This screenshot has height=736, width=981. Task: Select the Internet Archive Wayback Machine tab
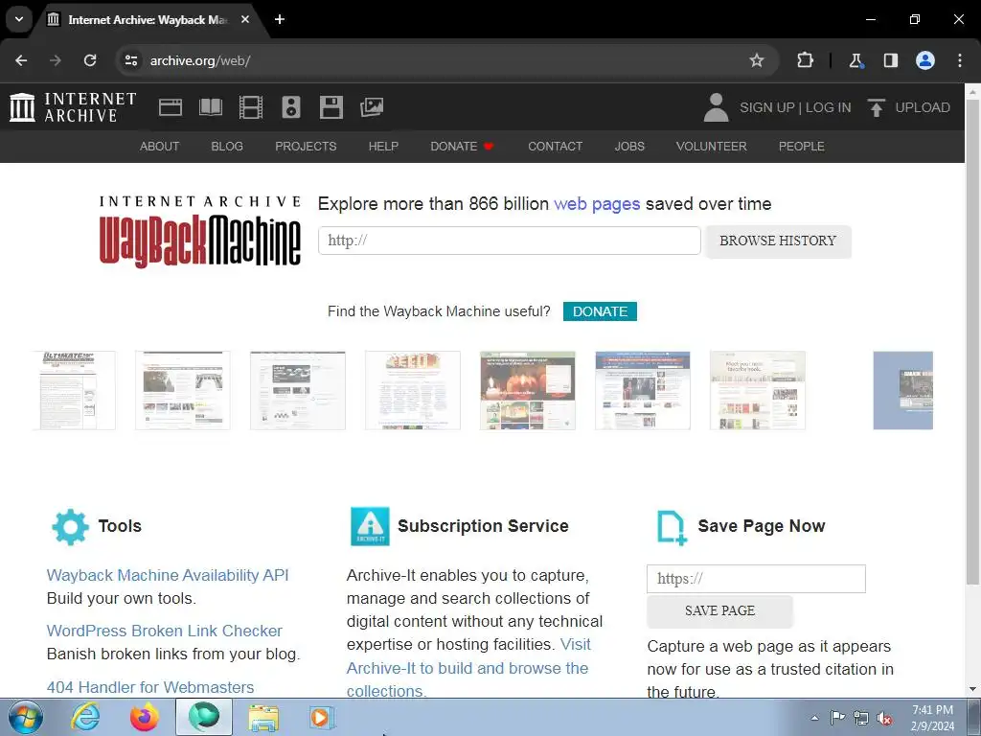click(x=149, y=19)
